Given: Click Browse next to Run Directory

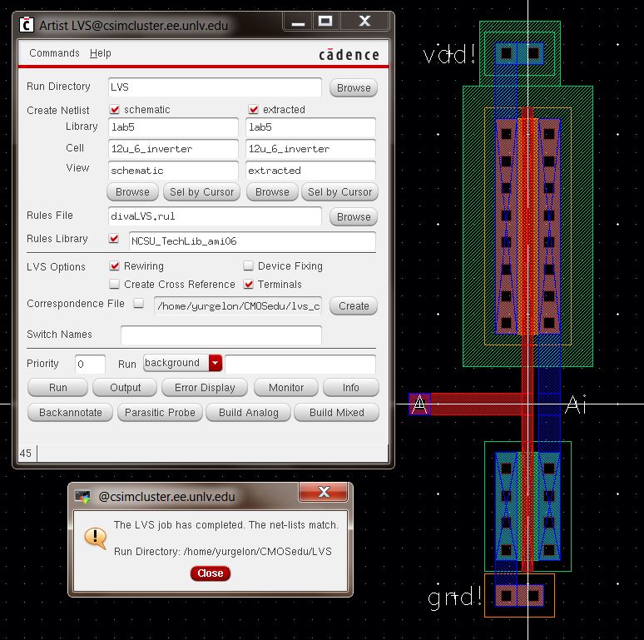Looking at the screenshot, I should (354, 88).
